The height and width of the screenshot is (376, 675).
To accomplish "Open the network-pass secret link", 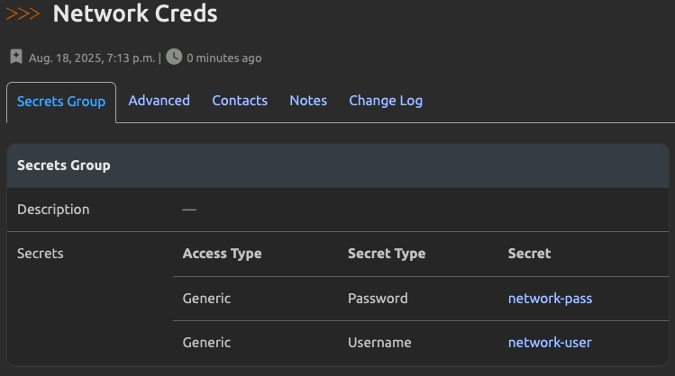I will 550,299.
